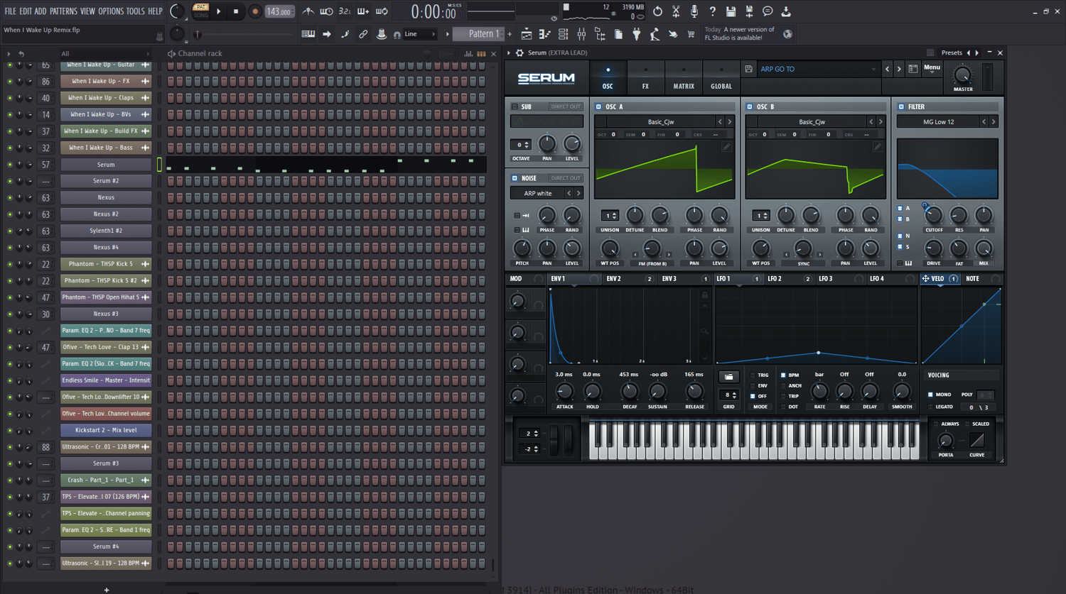
Task: Open the mixer view icon
Action: [x=581, y=34]
